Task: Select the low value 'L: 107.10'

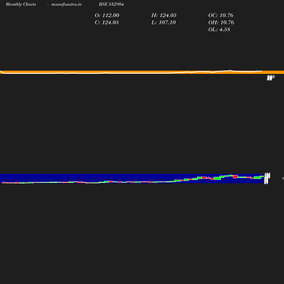Action: click(x=164, y=23)
